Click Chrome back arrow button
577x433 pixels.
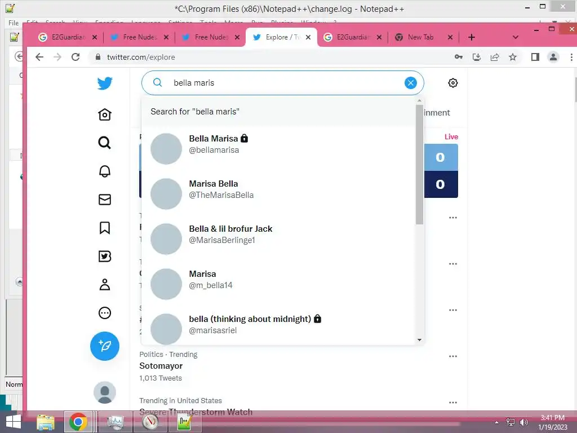pyautogui.click(x=39, y=57)
